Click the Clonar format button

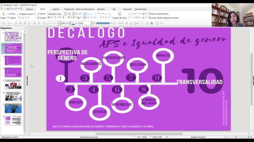41,14
